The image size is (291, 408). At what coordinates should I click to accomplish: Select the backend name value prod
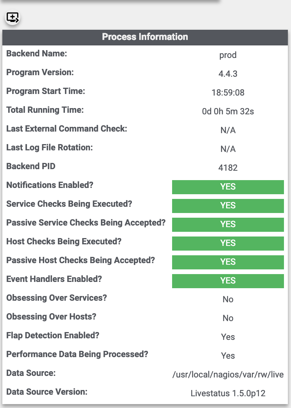[228, 55]
